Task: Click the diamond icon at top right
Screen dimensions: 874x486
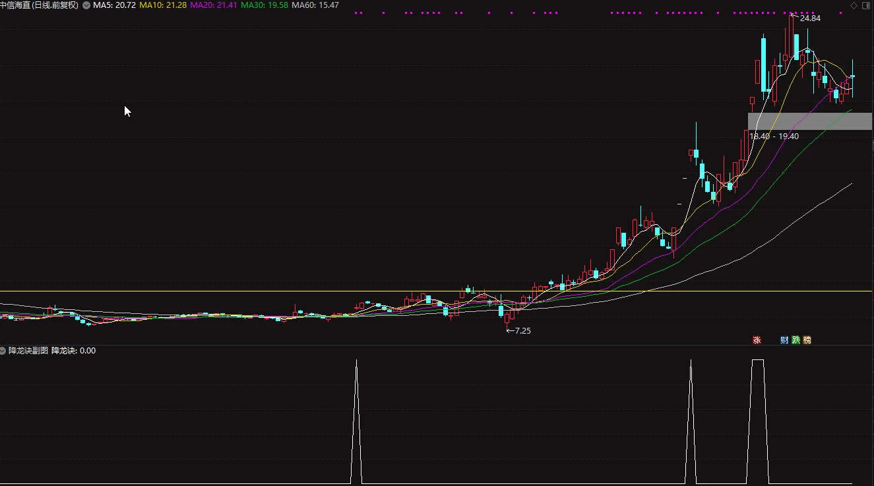Action: [x=854, y=5]
